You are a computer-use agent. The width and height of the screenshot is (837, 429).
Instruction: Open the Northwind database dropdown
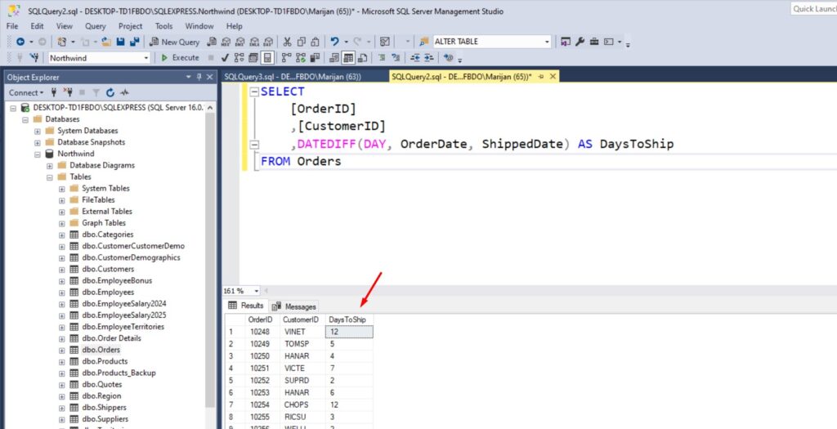point(145,58)
